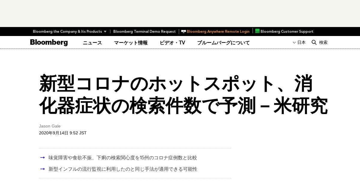The image size is (360, 189).
Task: Open the マーケット情報 menu
Action: [131, 43]
